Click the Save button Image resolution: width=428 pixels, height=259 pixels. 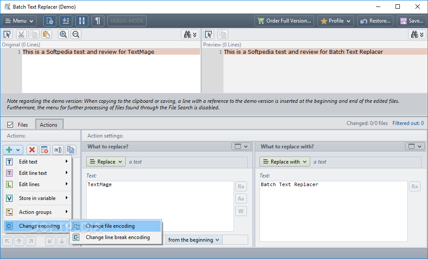412,21
